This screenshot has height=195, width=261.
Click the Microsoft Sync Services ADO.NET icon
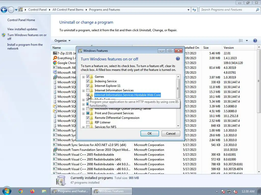[x=55, y=145]
